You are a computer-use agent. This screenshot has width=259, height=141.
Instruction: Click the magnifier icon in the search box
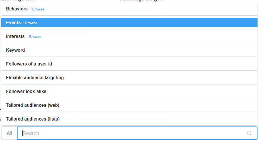click(x=249, y=133)
